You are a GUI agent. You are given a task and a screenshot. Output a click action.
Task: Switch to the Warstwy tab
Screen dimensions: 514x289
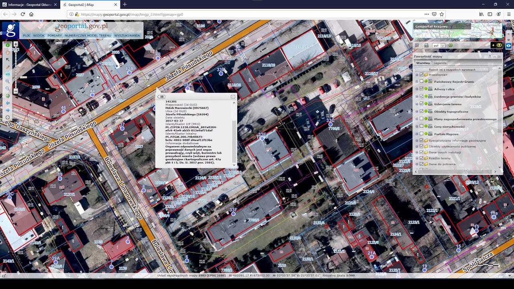(x=423, y=63)
